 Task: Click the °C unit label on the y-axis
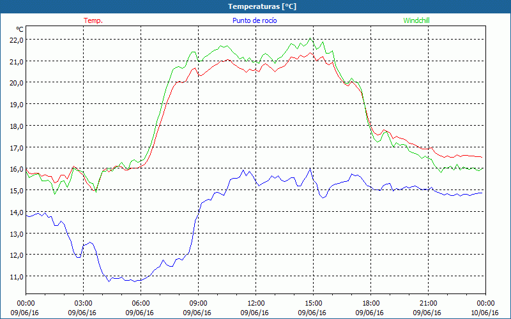[x=20, y=29]
